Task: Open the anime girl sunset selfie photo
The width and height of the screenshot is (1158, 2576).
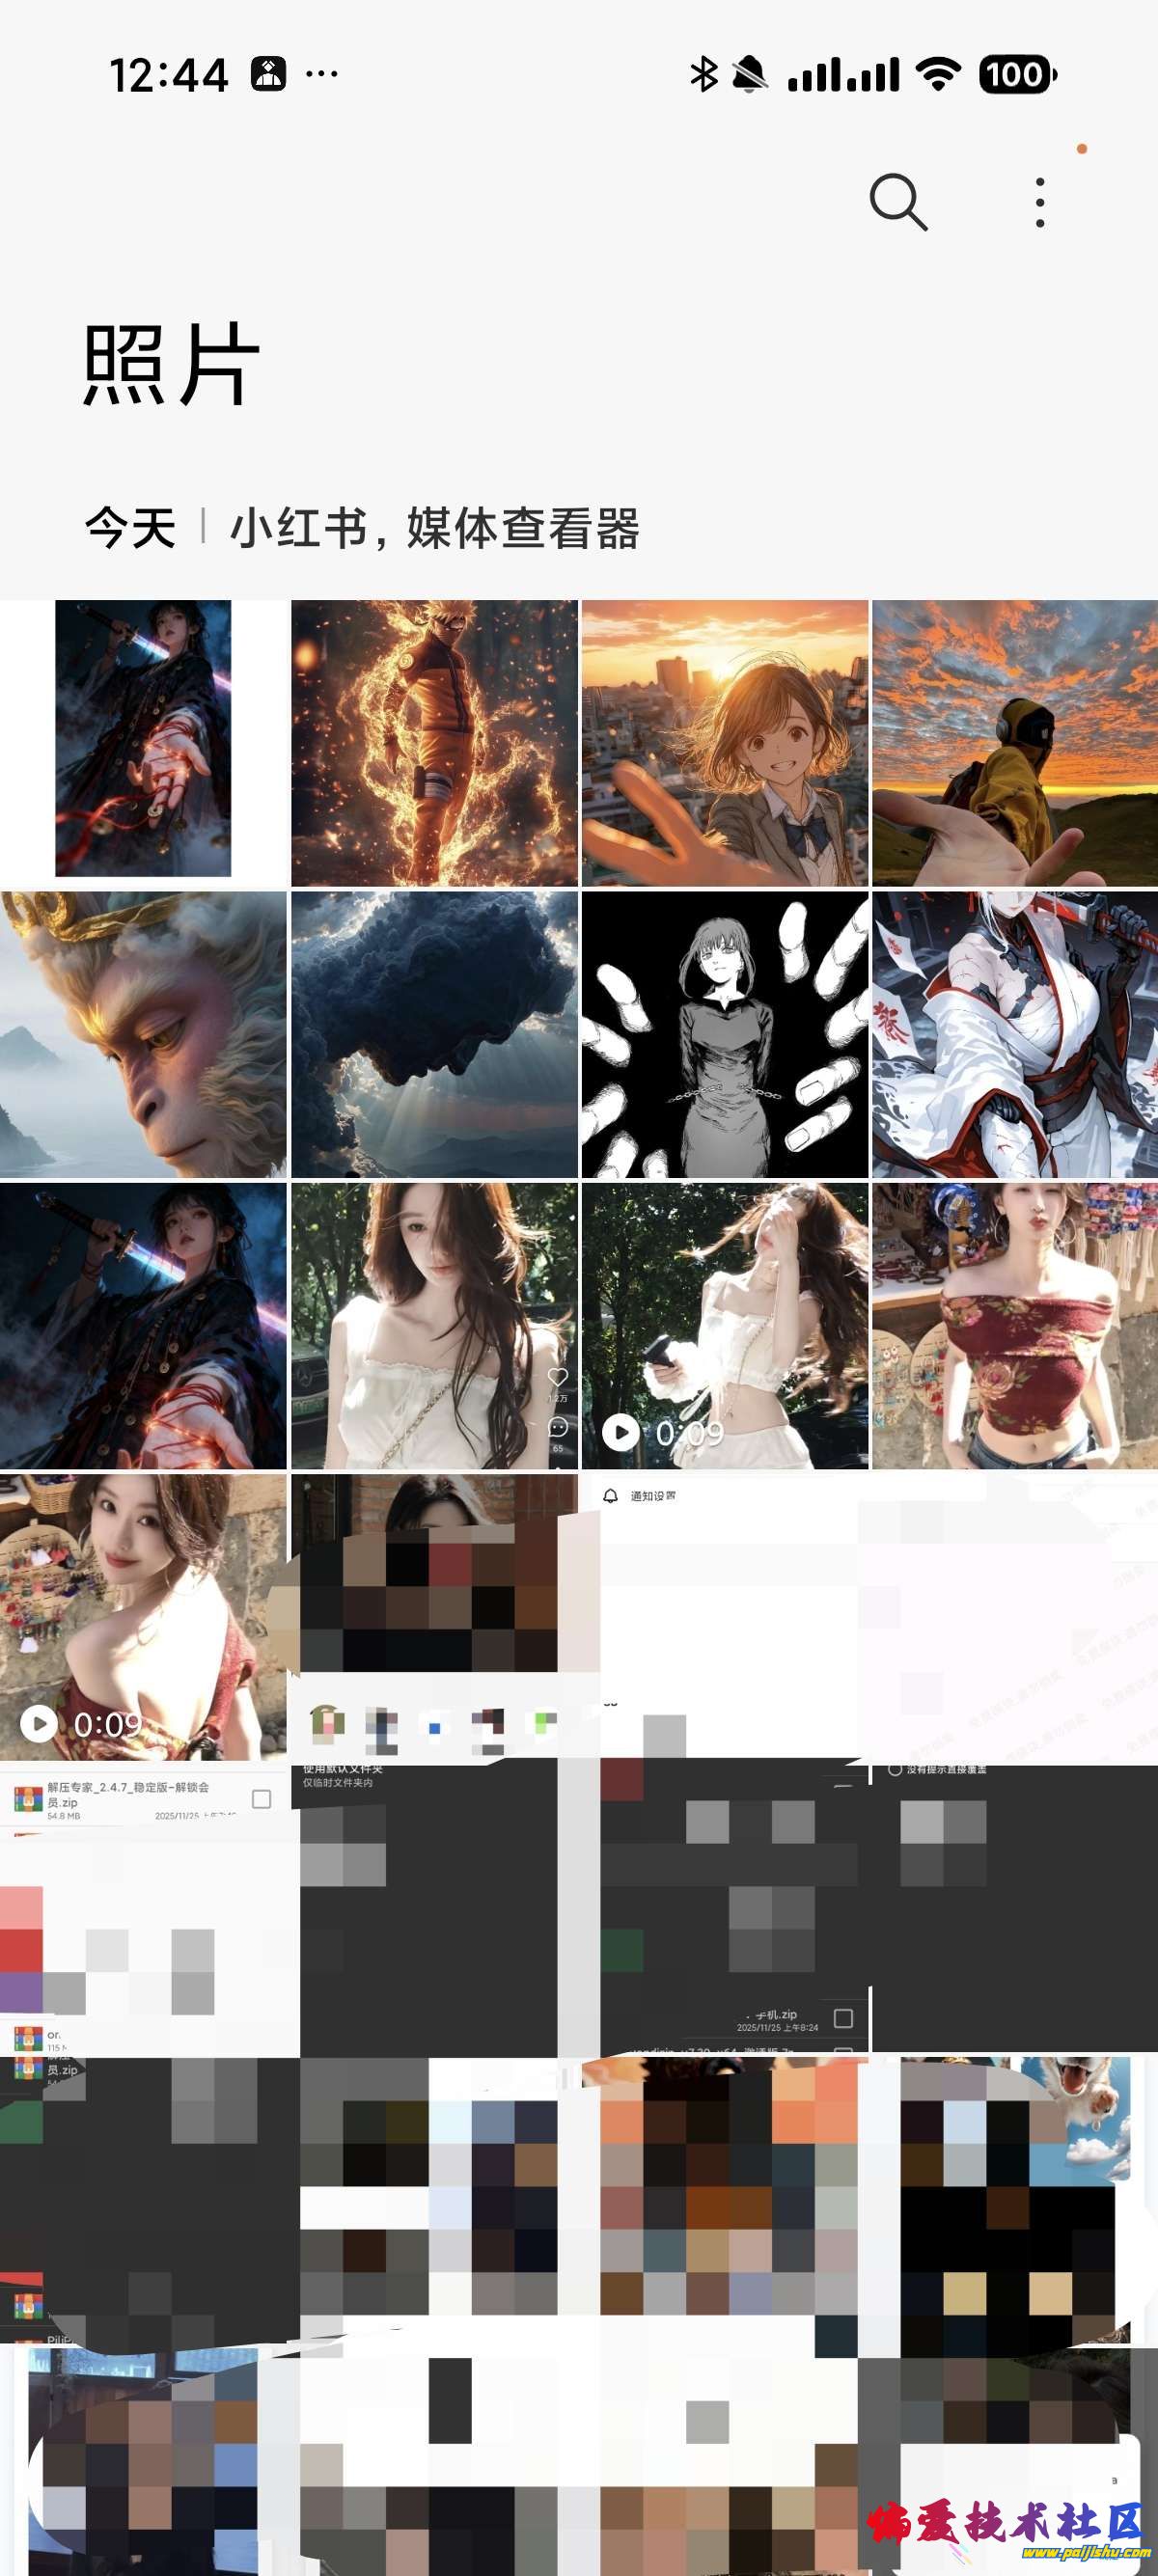Action: [724, 743]
